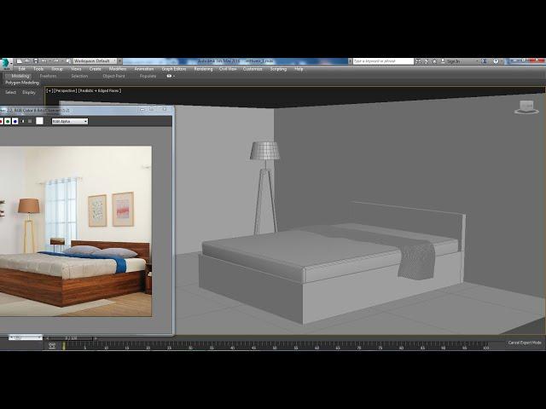This screenshot has height=409, width=546.
Task: Open the Views menu
Action: [76, 69]
